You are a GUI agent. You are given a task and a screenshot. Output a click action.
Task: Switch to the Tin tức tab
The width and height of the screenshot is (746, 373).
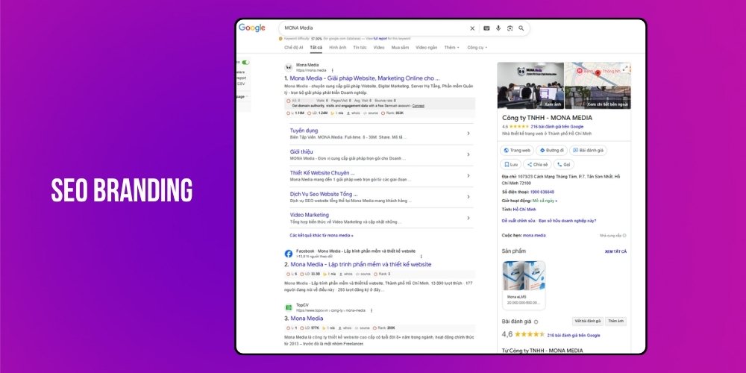pyautogui.click(x=360, y=48)
